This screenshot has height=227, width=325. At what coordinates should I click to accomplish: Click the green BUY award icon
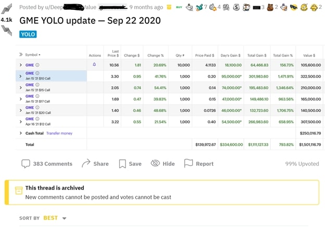179,7
